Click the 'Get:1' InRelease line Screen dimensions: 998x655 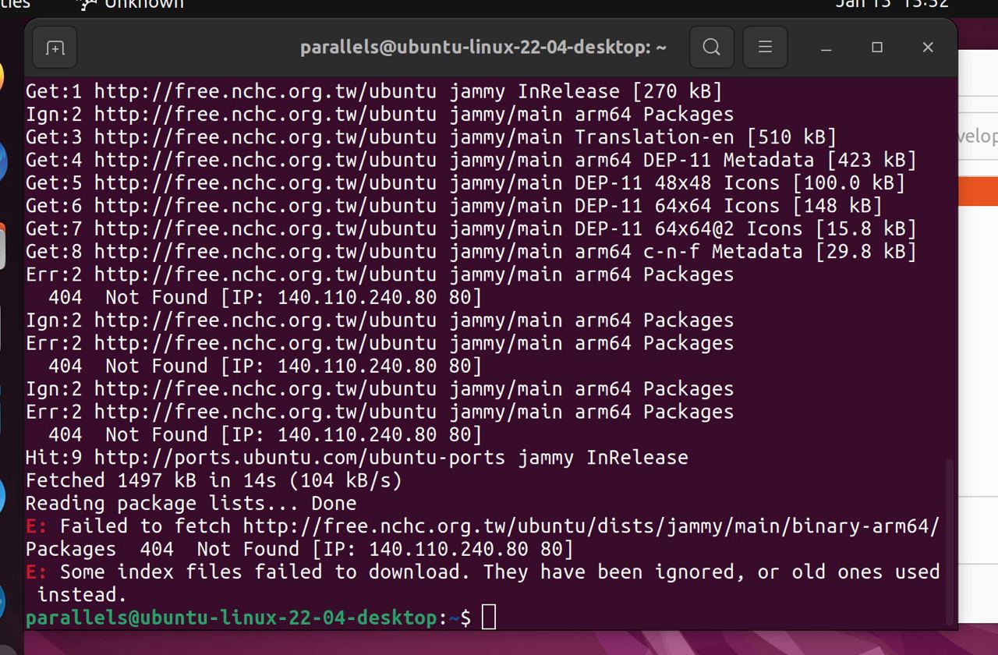(374, 91)
